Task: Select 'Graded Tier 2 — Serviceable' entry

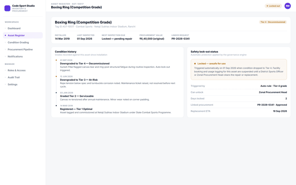Action: pos(77,96)
